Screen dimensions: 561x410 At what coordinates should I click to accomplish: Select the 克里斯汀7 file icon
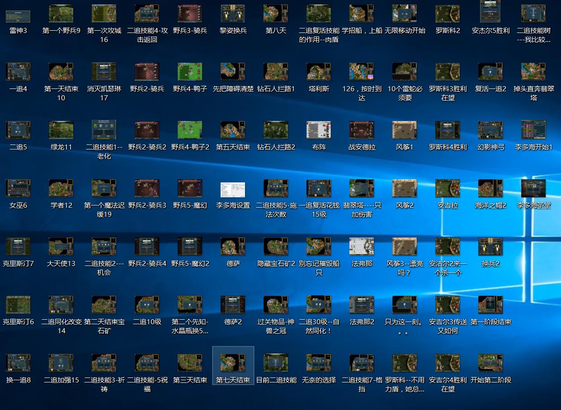point(18,247)
